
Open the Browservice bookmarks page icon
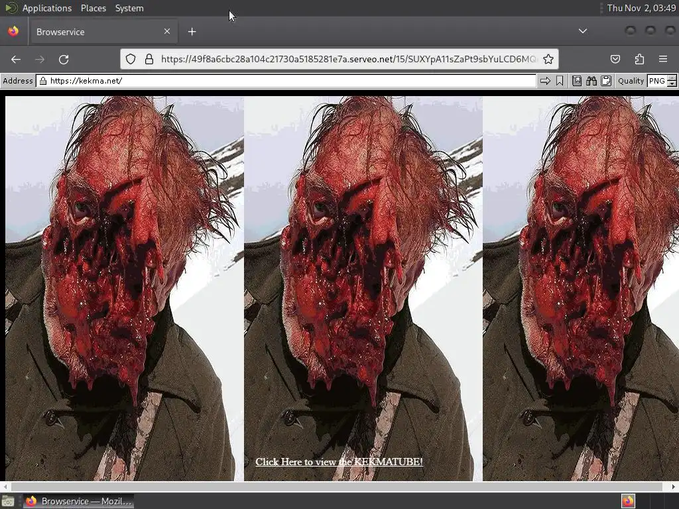(x=577, y=81)
